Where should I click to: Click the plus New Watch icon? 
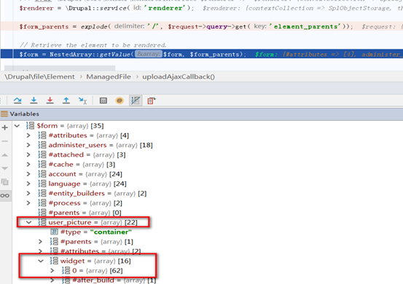(5, 127)
